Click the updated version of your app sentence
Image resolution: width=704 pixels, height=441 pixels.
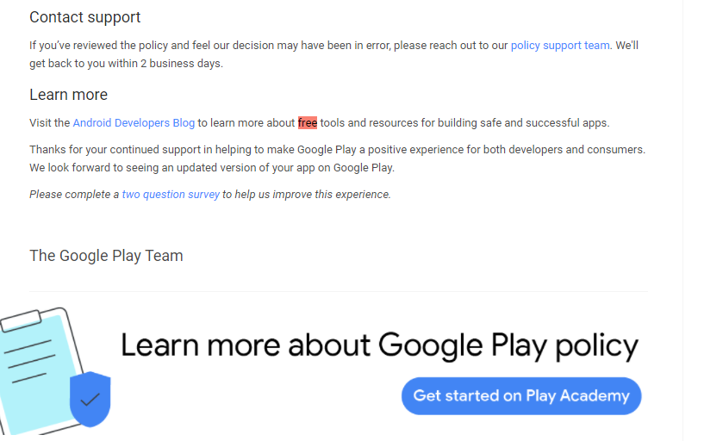click(212, 168)
